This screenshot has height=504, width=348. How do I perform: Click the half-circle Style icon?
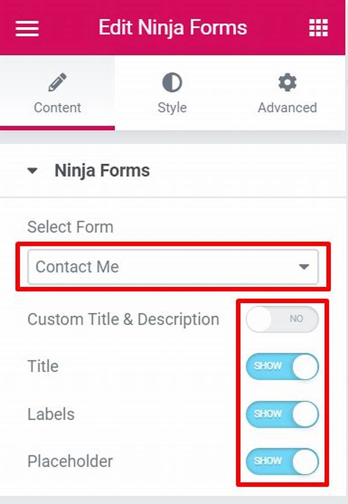(172, 82)
